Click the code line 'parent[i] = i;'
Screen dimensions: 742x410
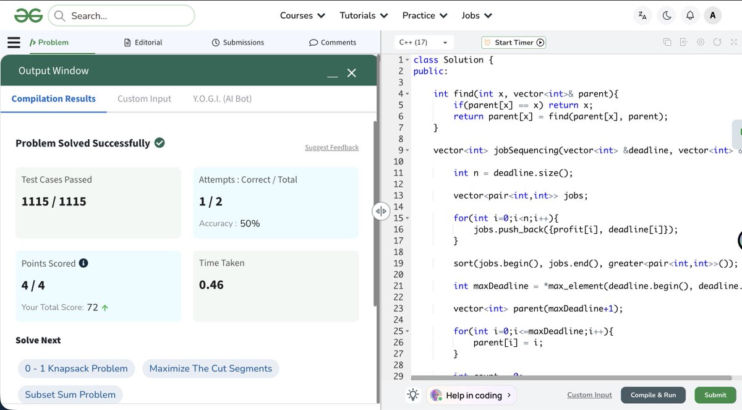pyautogui.click(x=508, y=343)
